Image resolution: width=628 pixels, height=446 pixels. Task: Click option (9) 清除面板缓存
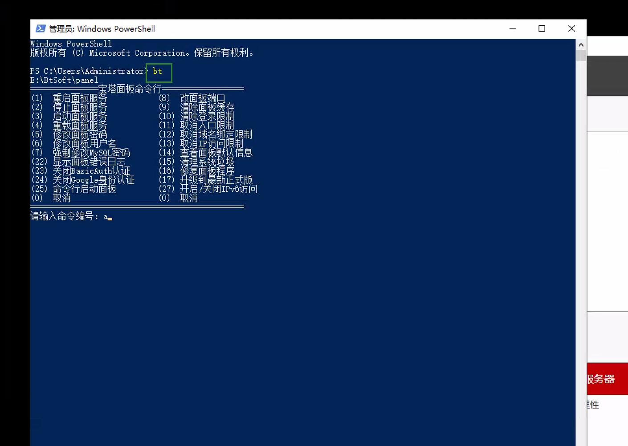tap(196, 107)
